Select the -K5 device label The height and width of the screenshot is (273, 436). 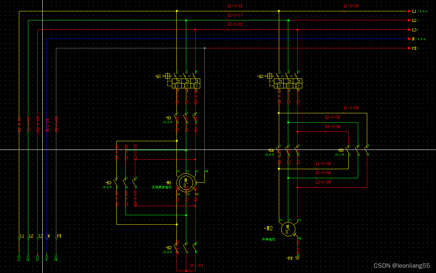pos(341,150)
